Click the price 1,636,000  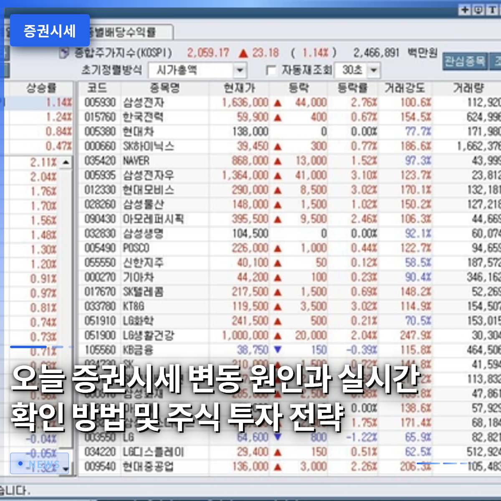point(245,103)
